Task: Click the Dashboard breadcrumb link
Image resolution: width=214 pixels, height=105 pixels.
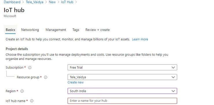Action: 12,2
